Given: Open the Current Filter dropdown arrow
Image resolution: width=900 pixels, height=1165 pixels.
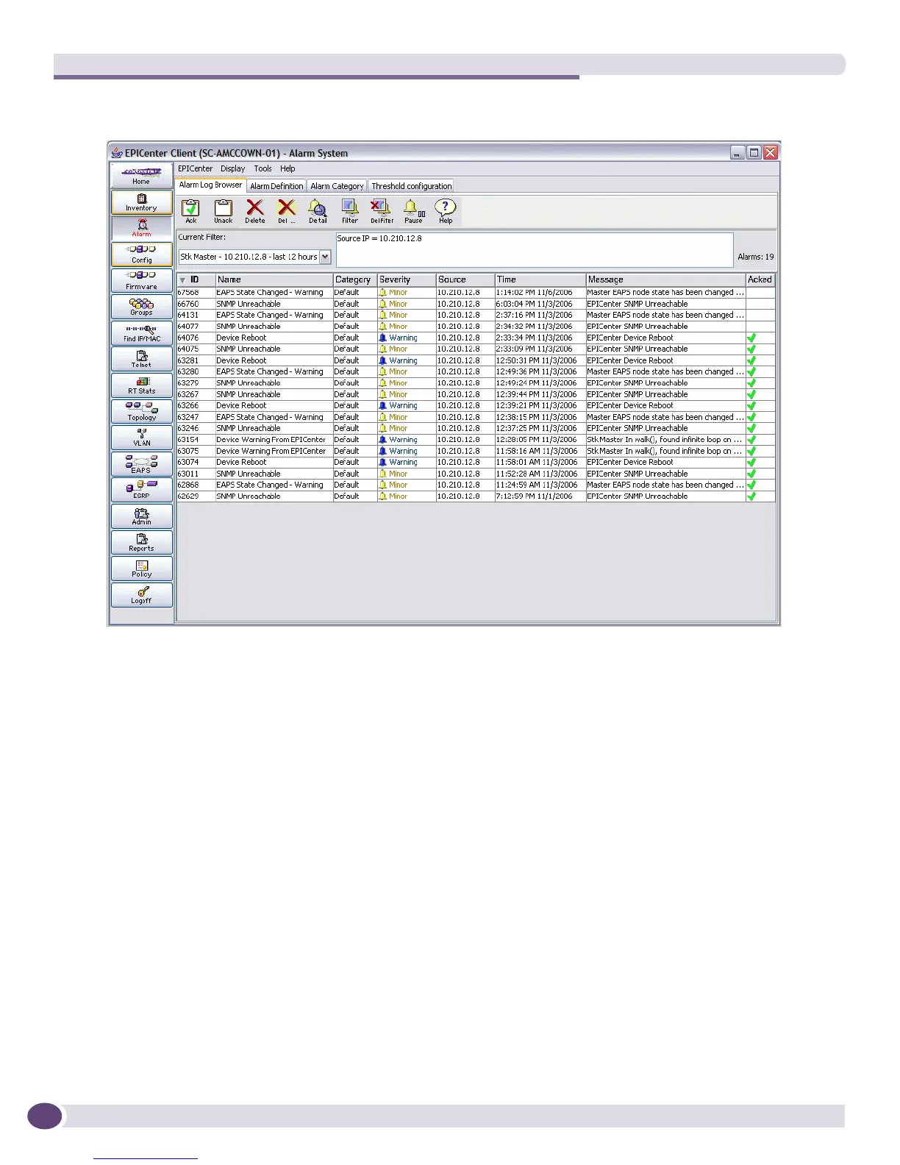Looking at the screenshot, I should point(325,257).
